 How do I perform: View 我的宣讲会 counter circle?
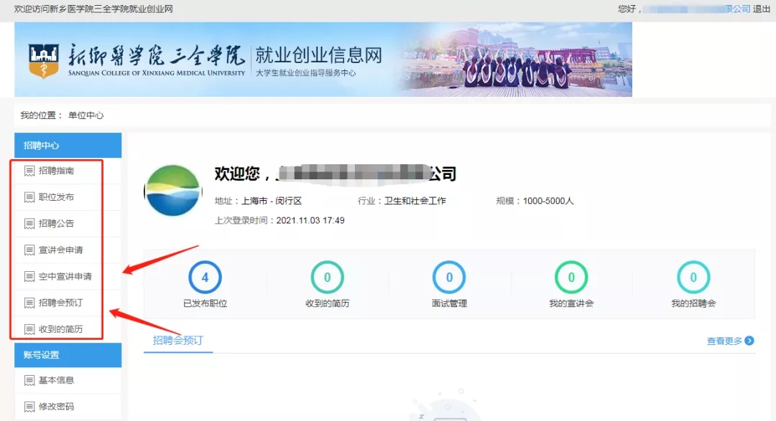571,278
